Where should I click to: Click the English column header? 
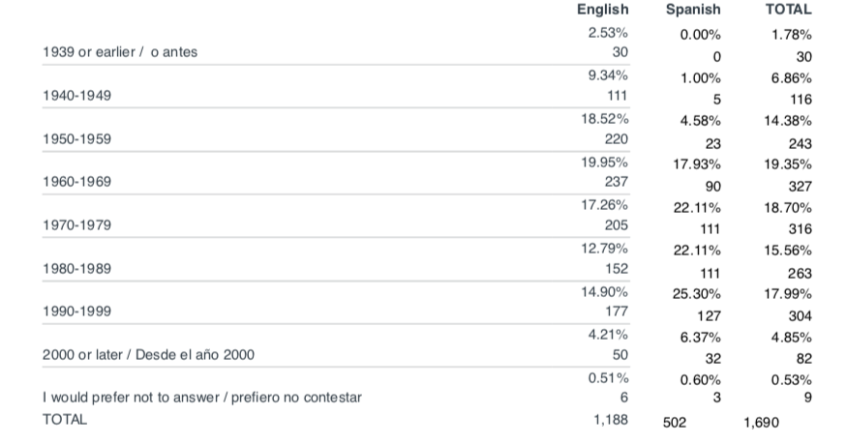(602, 10)
